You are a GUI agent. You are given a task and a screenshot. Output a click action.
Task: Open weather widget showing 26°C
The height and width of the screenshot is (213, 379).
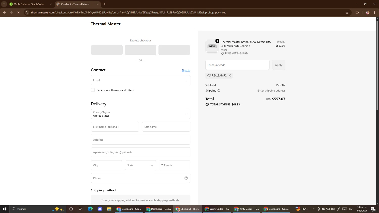(302, 209)
